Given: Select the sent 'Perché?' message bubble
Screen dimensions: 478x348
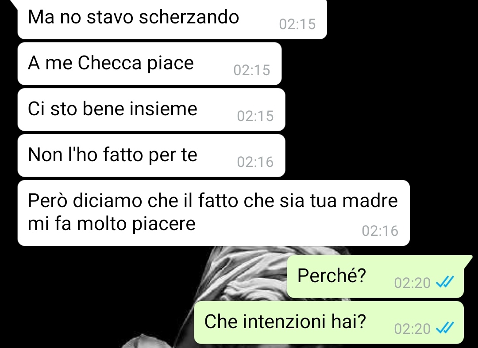Looking at the screenshot, I should 375,276.
